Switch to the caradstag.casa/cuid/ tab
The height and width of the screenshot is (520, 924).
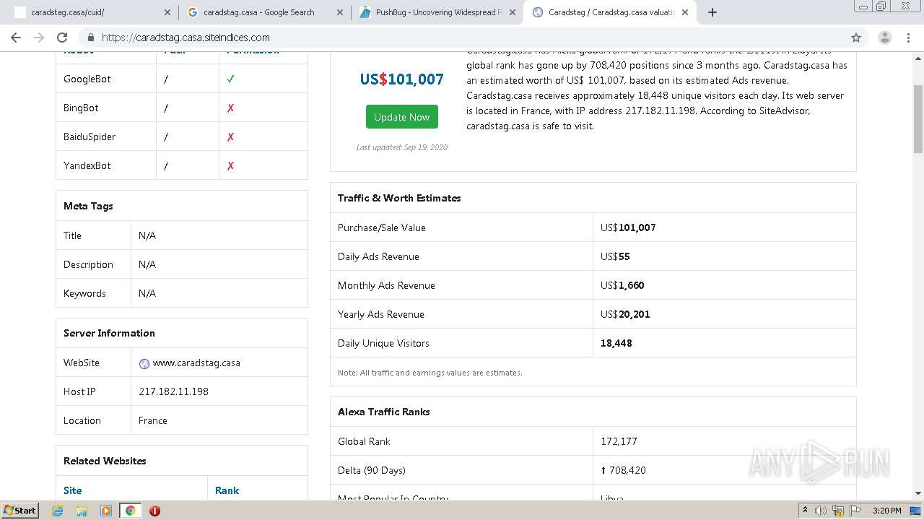pyautogui.click(x=92, y=12)
